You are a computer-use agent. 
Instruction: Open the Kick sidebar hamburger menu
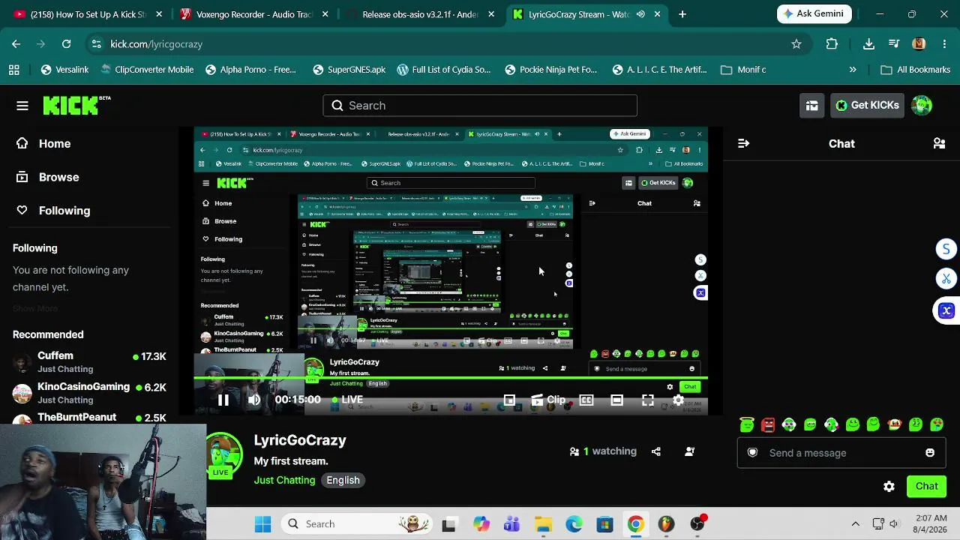pyautogui.click(x=22, y=106)
